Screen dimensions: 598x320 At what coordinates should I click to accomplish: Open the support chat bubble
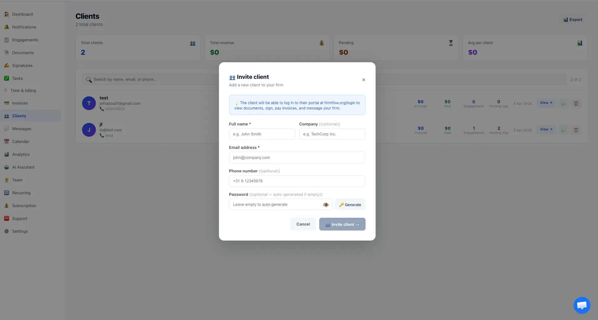pos(581,305)
